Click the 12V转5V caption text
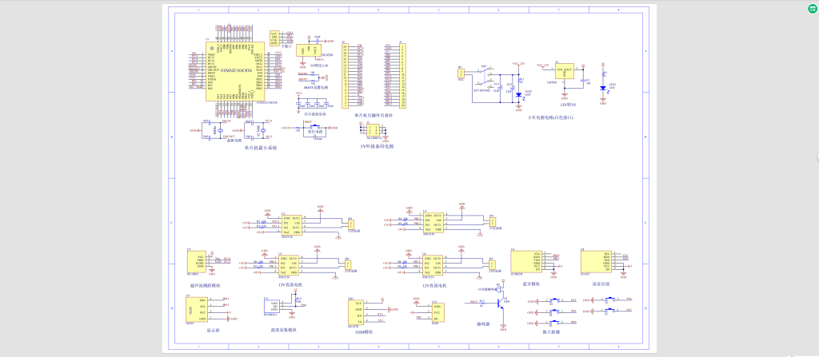This screenshot has height=357, width=819. 566,105
